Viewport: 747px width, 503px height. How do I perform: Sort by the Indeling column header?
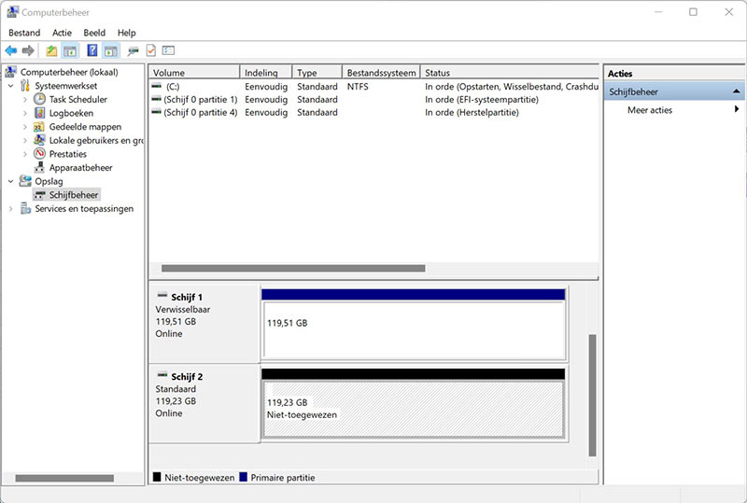pos(266,73)
